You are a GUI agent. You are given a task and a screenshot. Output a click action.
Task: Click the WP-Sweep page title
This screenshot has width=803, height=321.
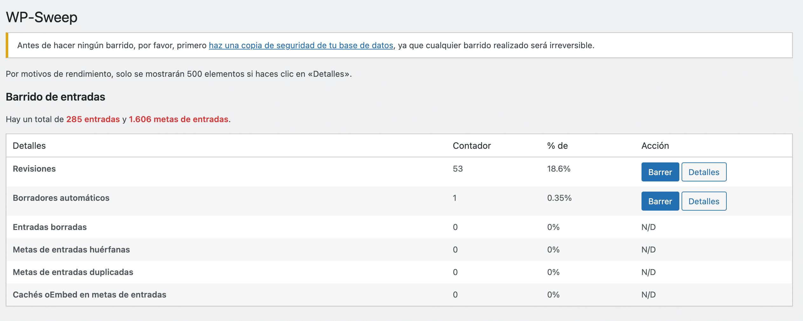coord(42,17)
